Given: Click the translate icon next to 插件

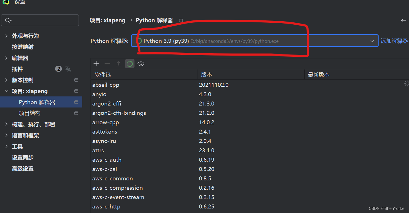Looking at the screenshot, I should [x=68, y=69].
